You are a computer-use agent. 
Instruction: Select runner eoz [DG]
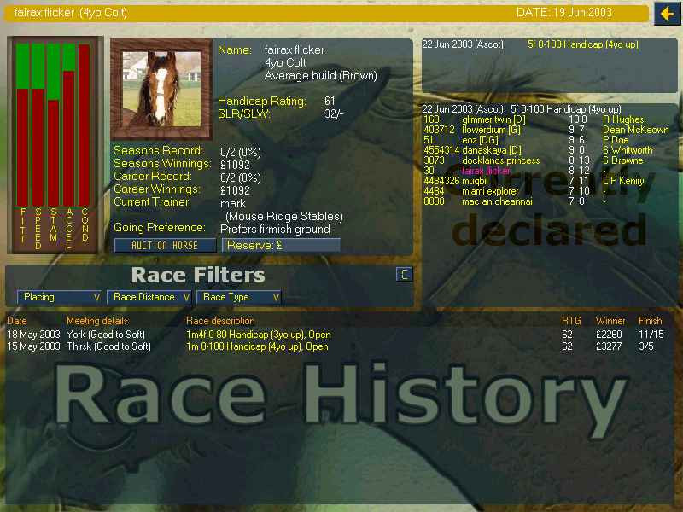click(x=480, y=140)
